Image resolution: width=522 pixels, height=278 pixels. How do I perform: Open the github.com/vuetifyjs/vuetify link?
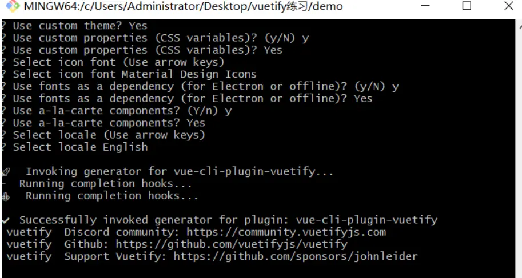(x=232, y=244)
